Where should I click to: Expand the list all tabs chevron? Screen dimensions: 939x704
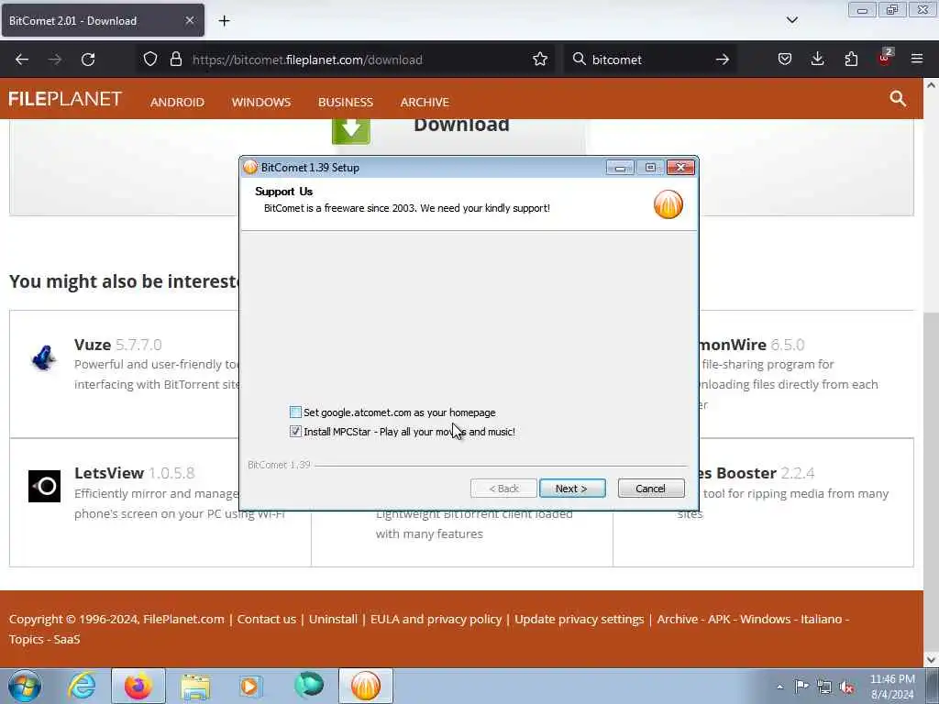point(791,20)
